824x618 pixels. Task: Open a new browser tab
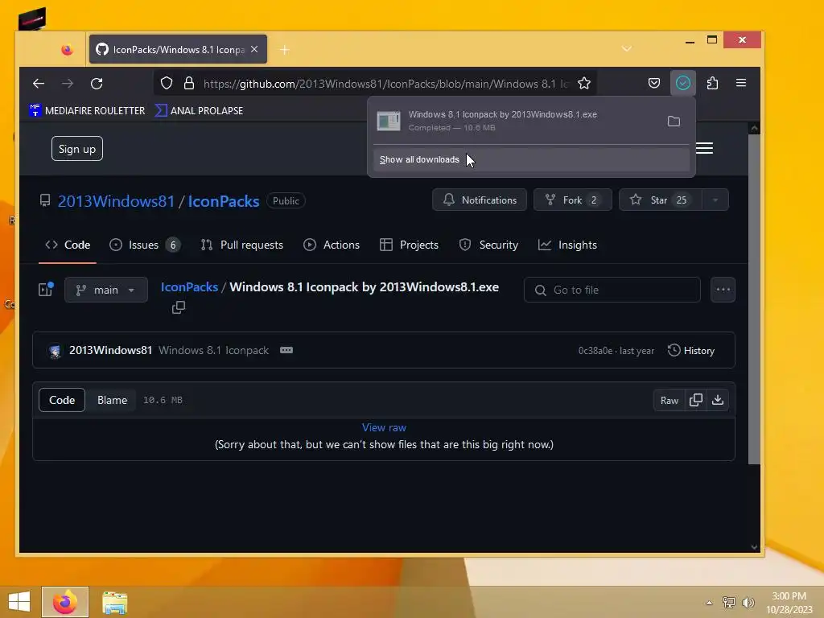[285, 50]
